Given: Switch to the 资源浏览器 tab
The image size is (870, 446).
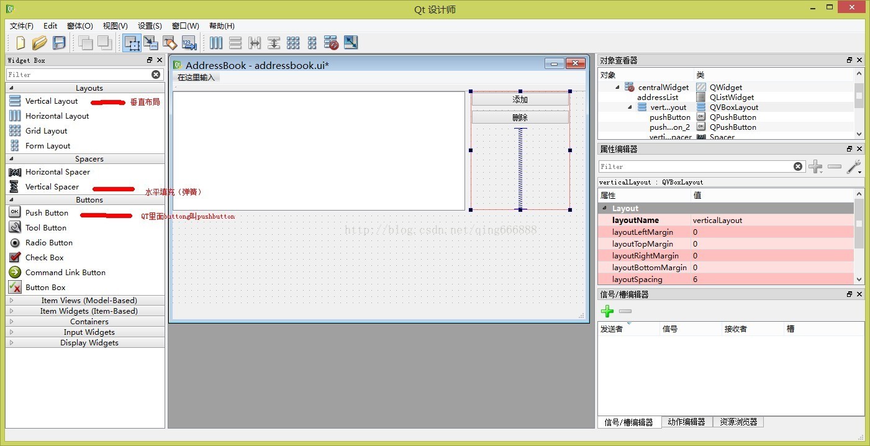Looking at the screenshot, I should point(738,422).
